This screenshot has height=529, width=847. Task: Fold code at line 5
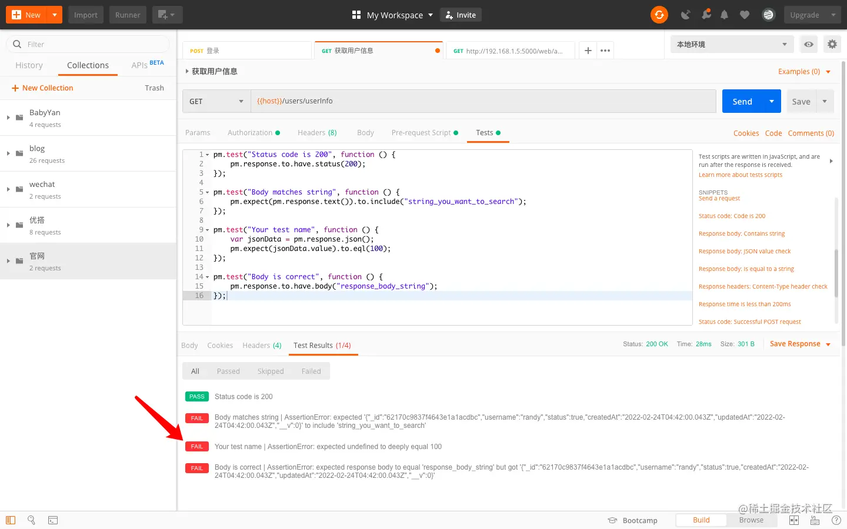pyautogui.click(x=207, y=192)
